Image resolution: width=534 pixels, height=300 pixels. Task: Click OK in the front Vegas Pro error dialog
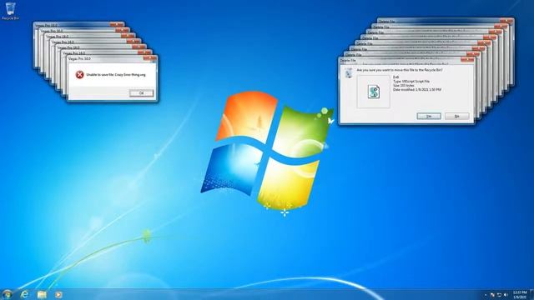click(x=141, y=92)
